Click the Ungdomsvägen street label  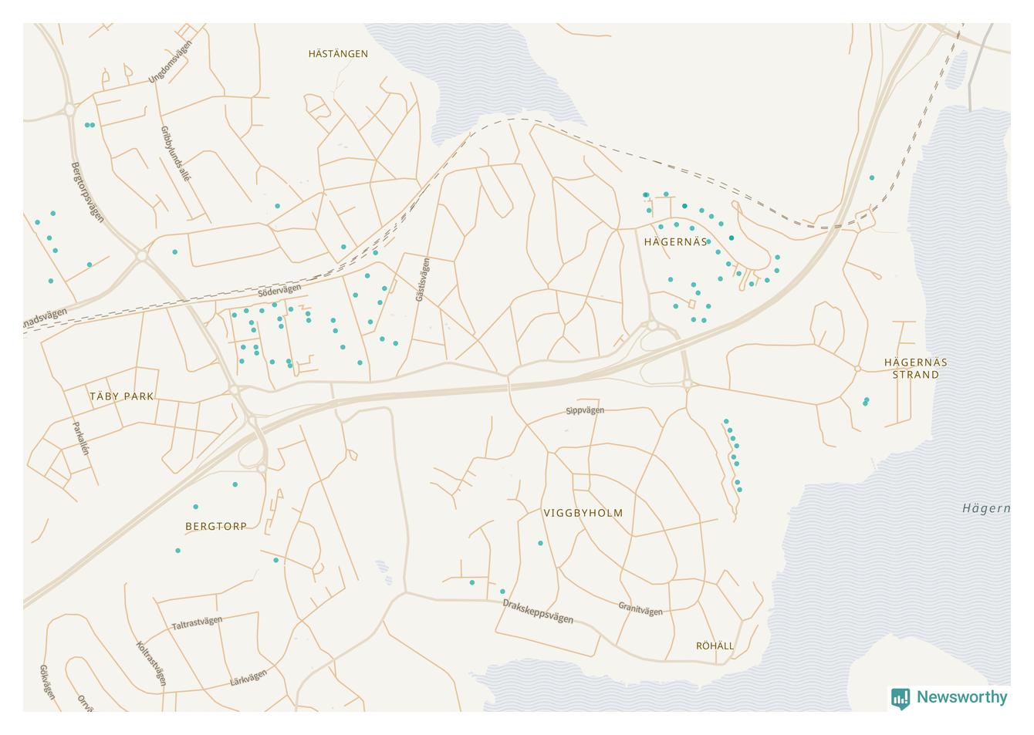tap(170, 62)
